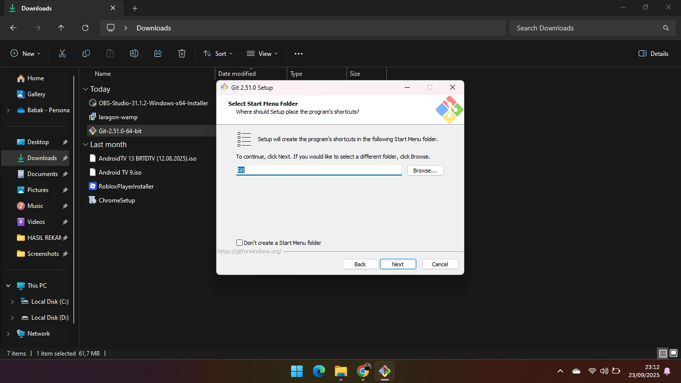
Task: Click the Start Menu folder name field
Action: coord(319,171)
